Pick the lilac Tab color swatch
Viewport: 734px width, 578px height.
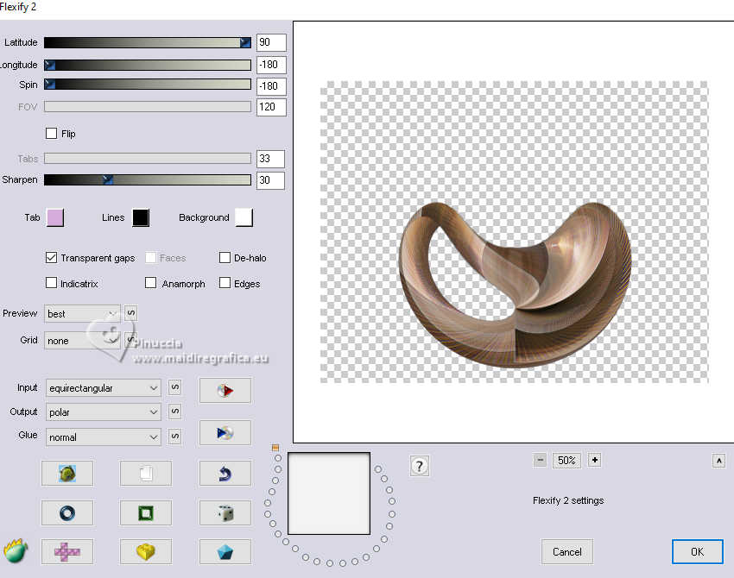[x=55, y=217]
